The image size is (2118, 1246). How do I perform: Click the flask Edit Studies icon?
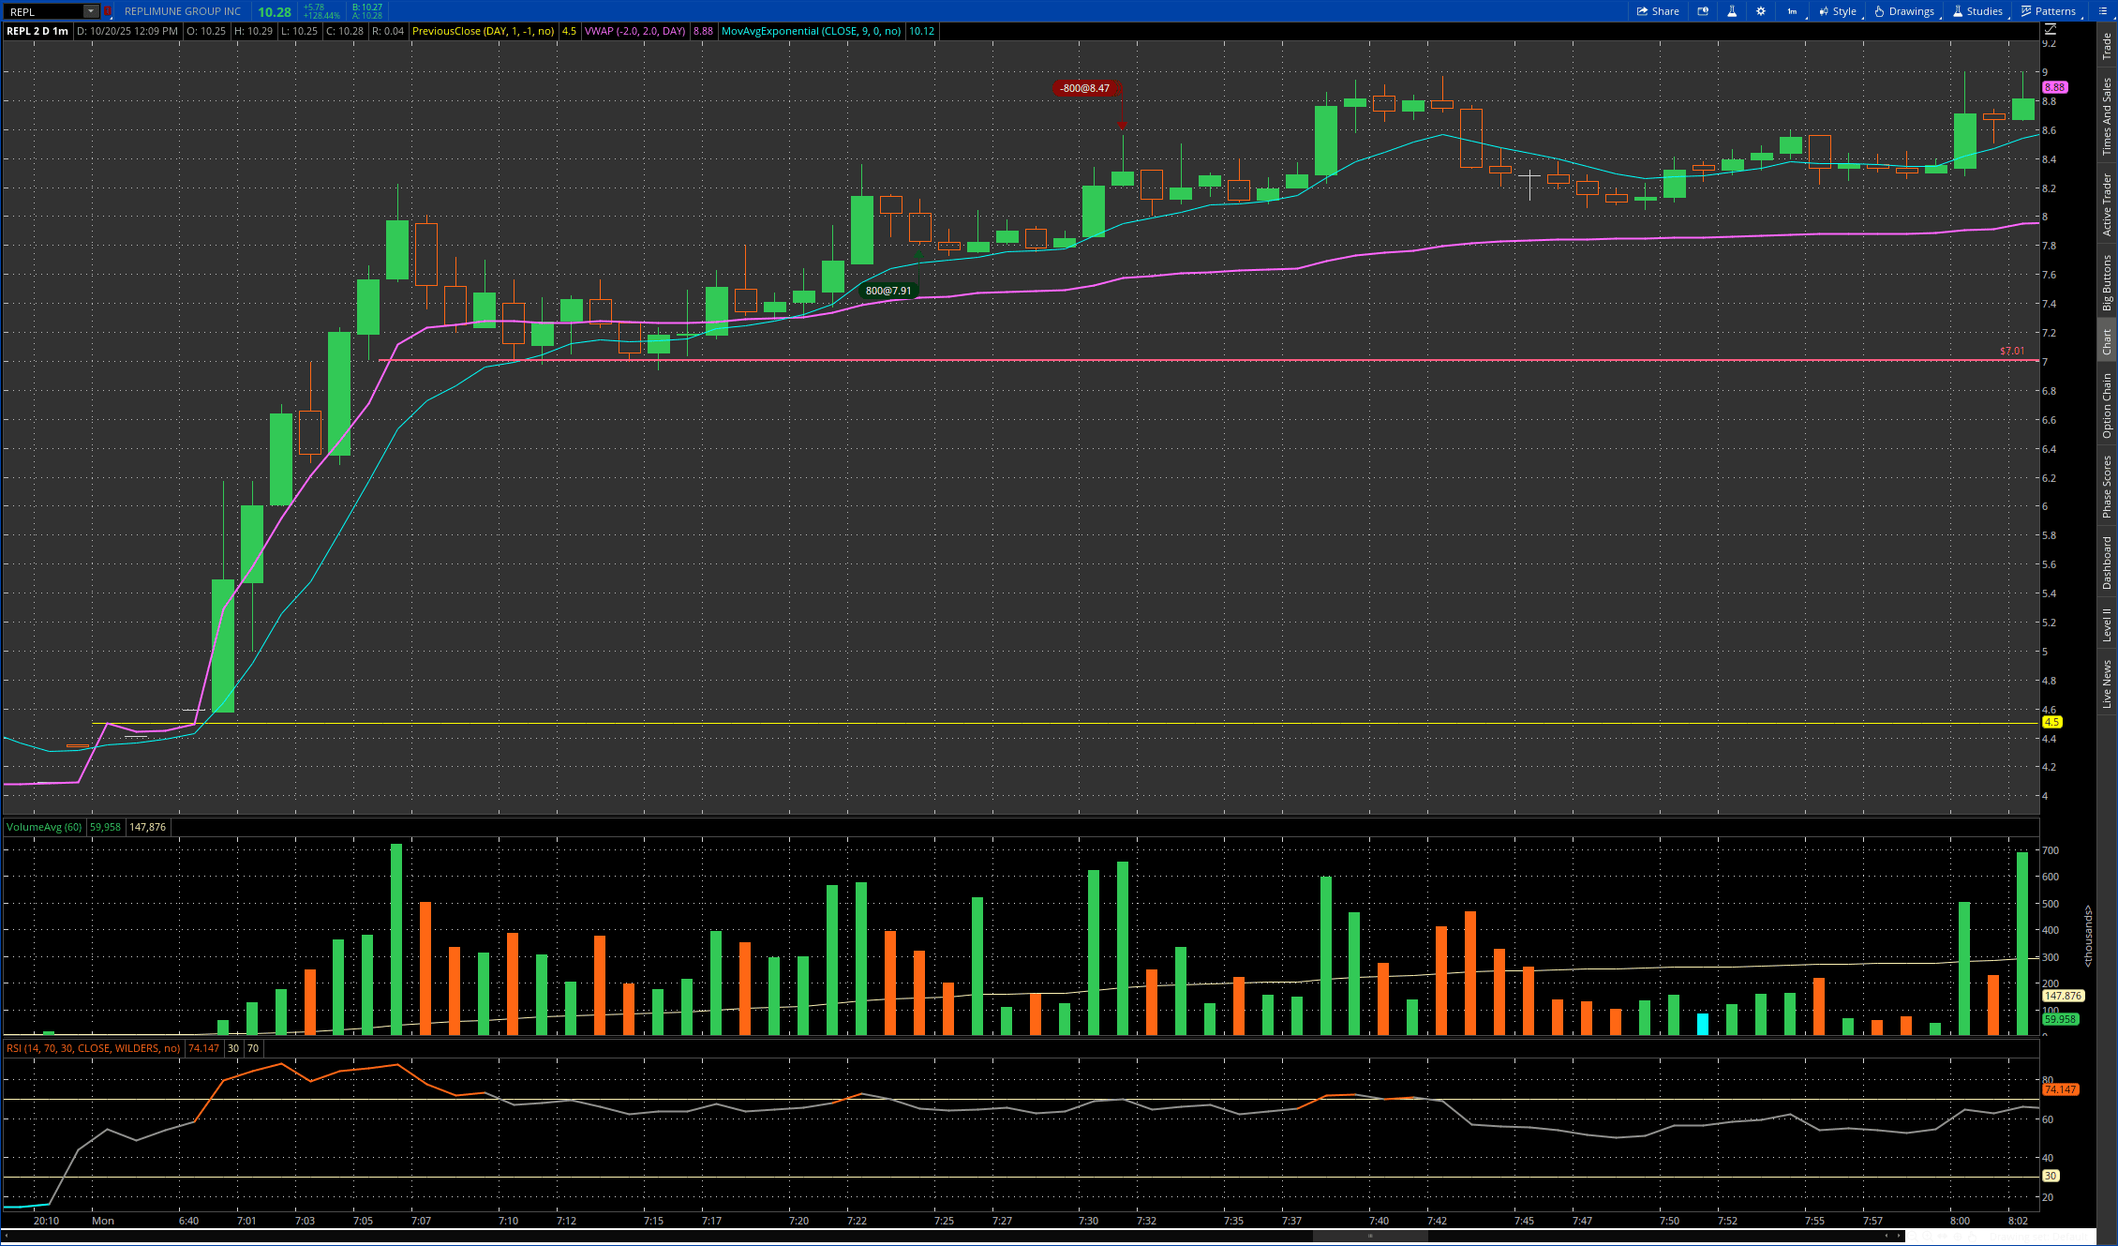coord(1732,11)
